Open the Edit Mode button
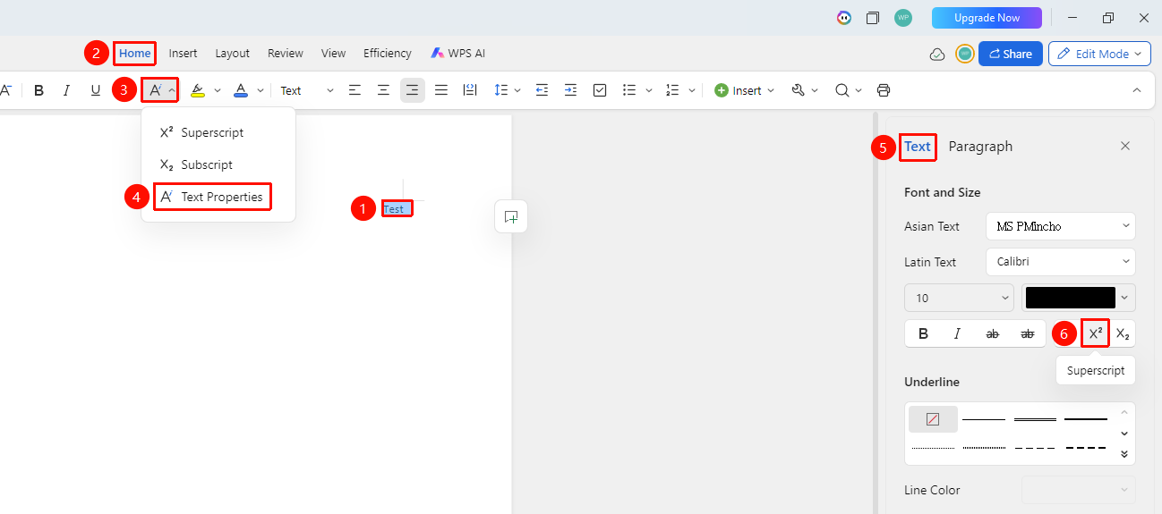This screenshot has height=514, width=1162. (x=1100, y=54)
